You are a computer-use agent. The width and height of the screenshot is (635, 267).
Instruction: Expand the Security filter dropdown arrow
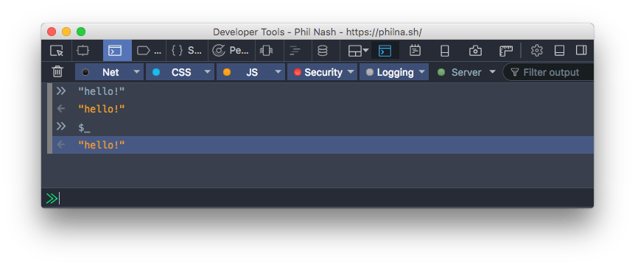[351, 72]
